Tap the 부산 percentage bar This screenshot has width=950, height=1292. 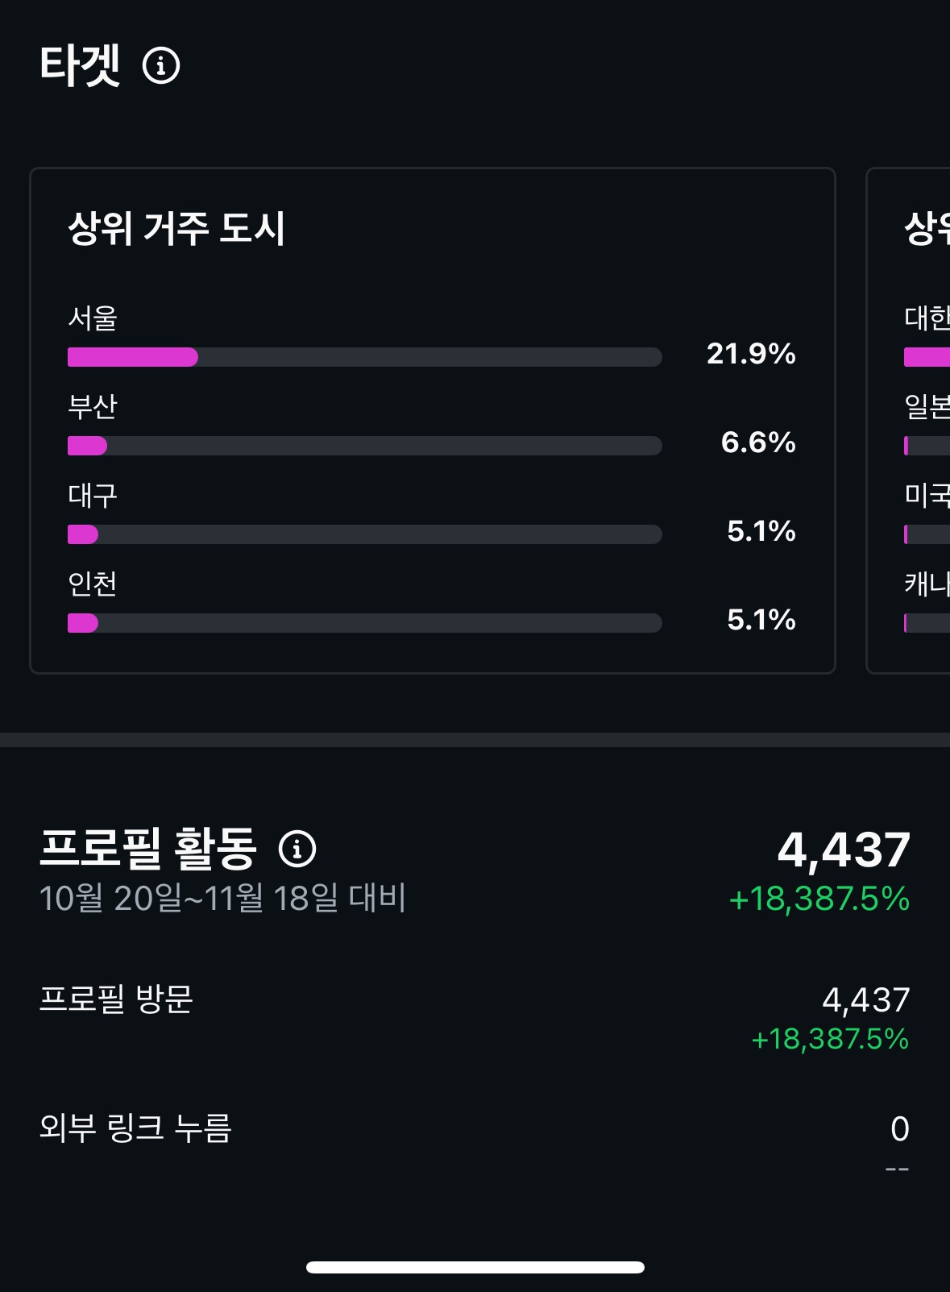click(364, 446)
